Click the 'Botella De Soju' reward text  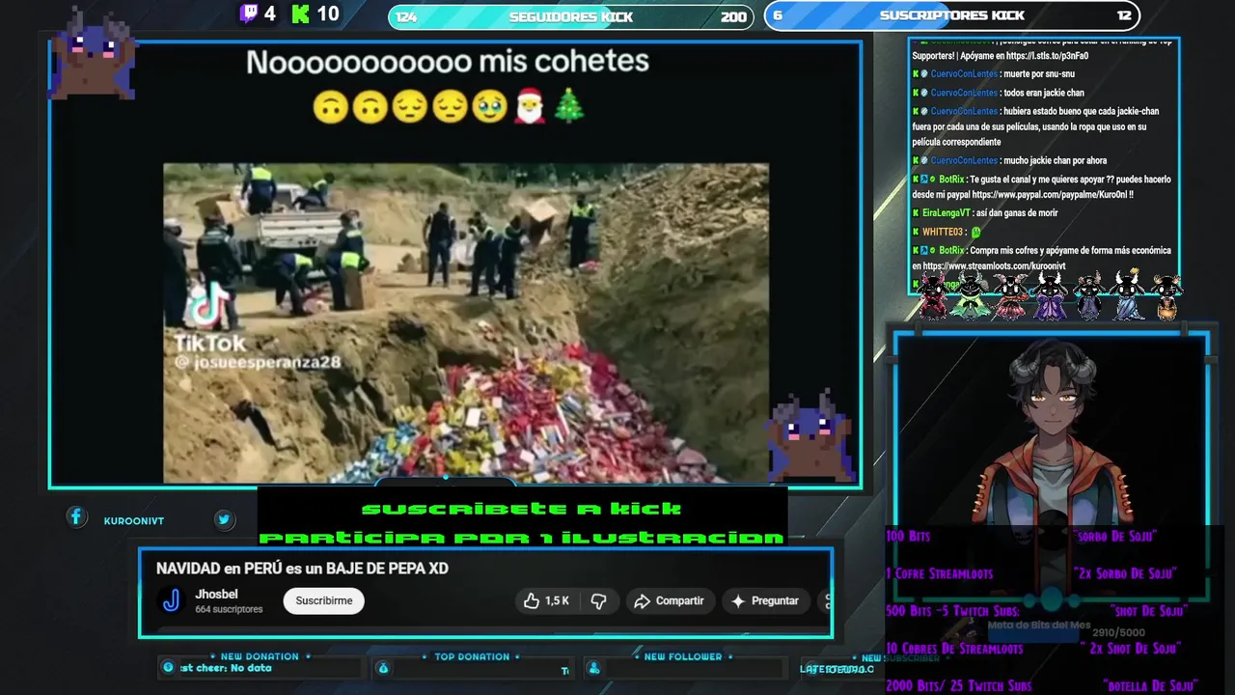(x=1150, y=686)
